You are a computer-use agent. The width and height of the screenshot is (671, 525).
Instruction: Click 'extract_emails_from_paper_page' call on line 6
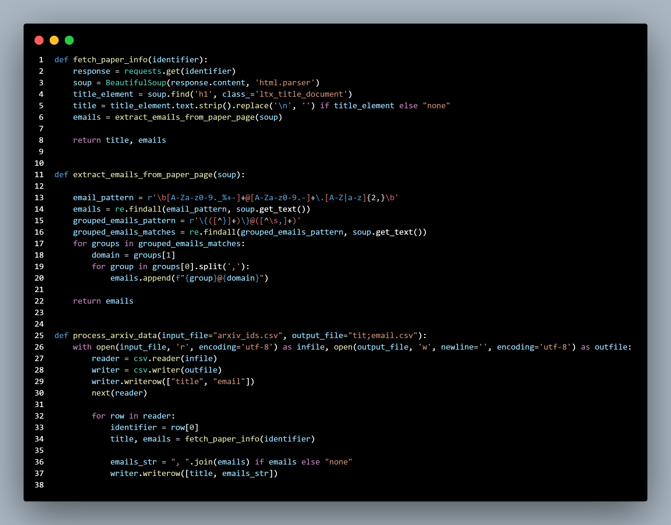pos(185,117)
